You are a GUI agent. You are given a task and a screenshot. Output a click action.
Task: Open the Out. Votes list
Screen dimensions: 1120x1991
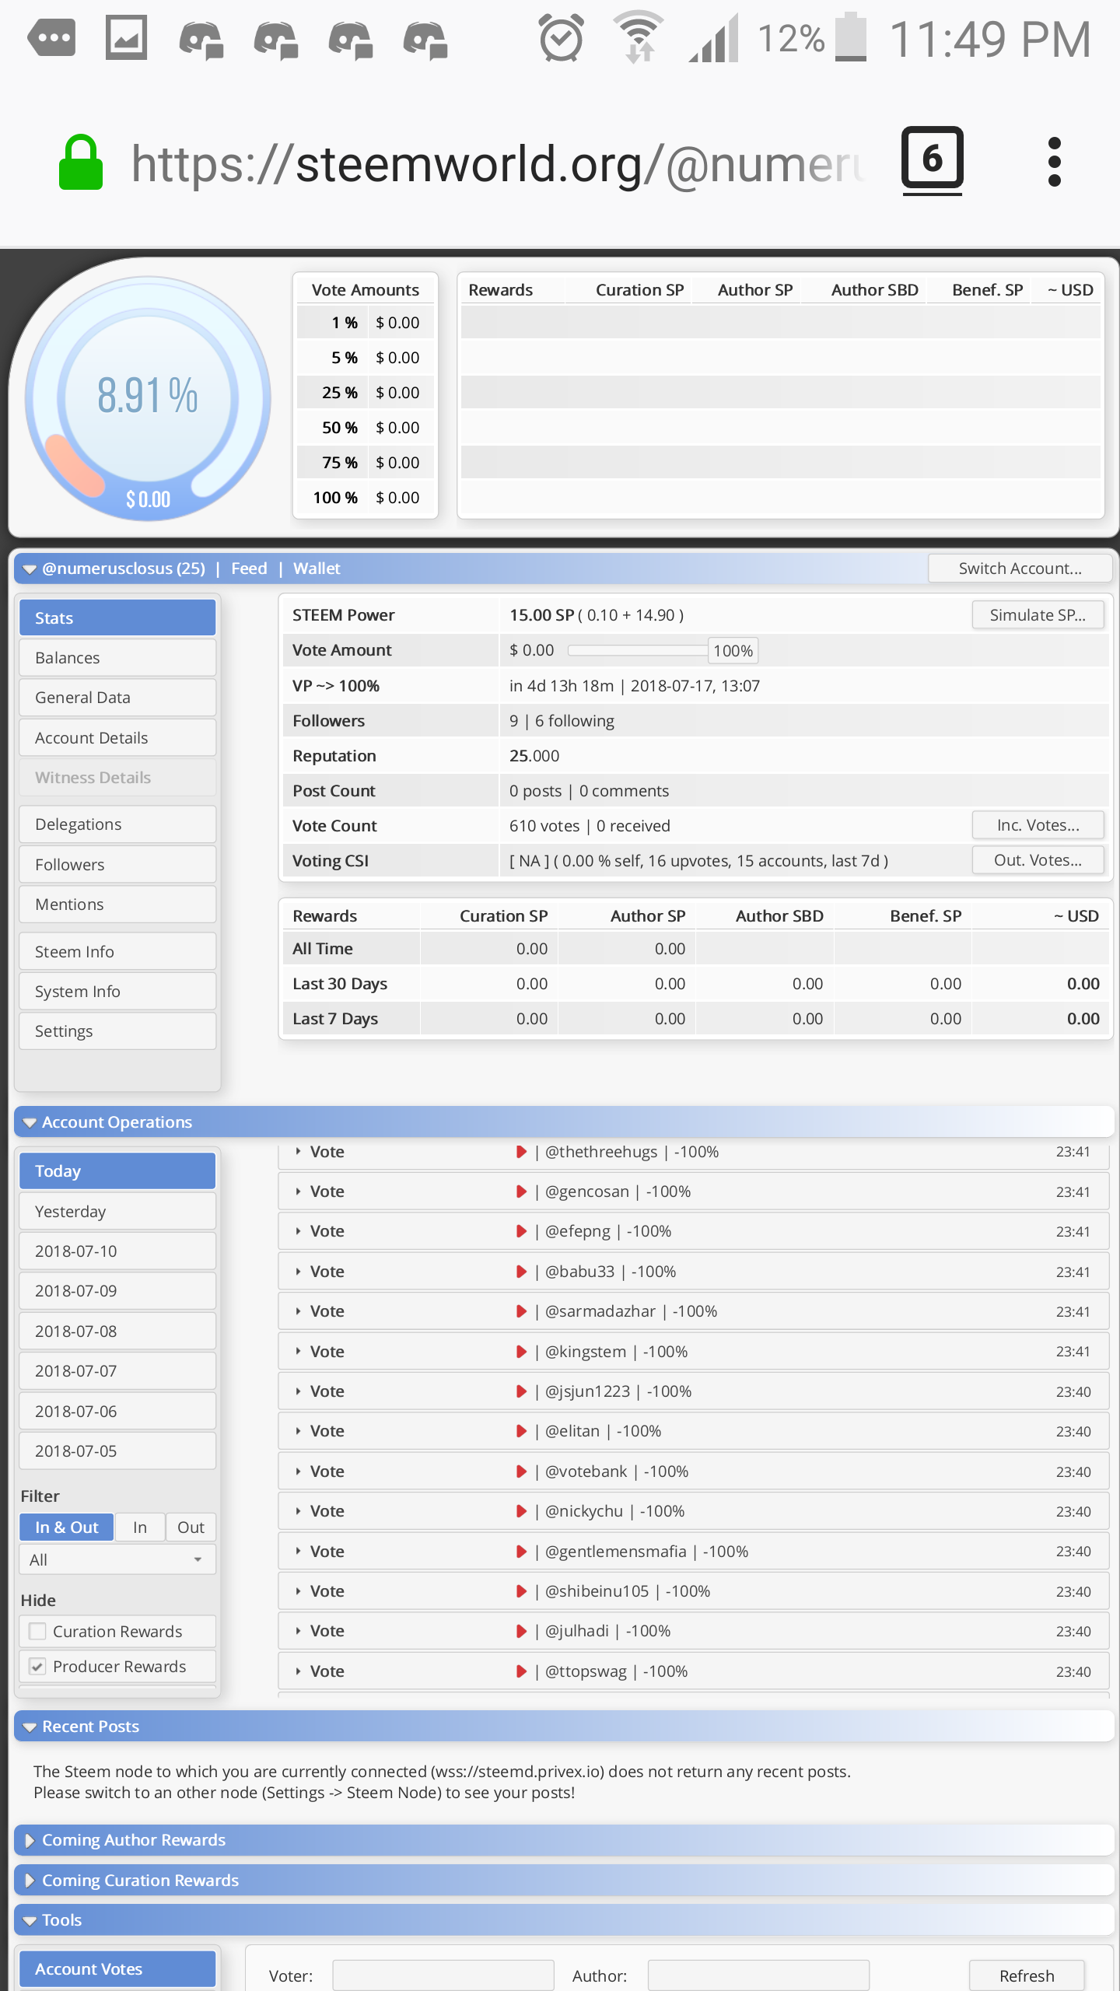click(1038, 859)
